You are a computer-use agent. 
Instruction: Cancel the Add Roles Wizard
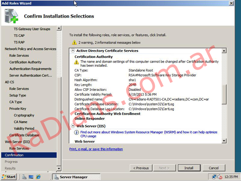214,168
